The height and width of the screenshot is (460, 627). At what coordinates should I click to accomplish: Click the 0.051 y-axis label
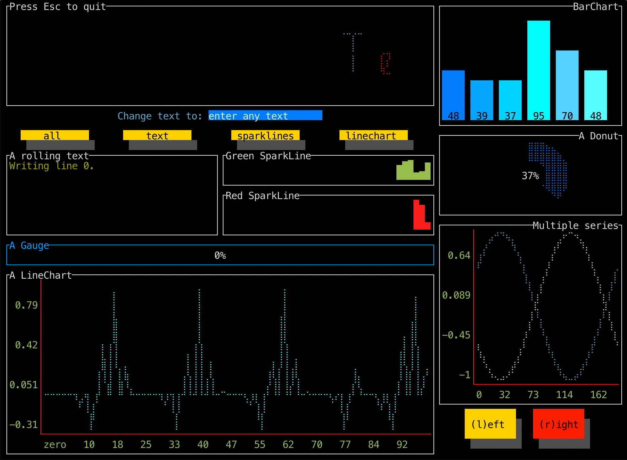point(23,385)
